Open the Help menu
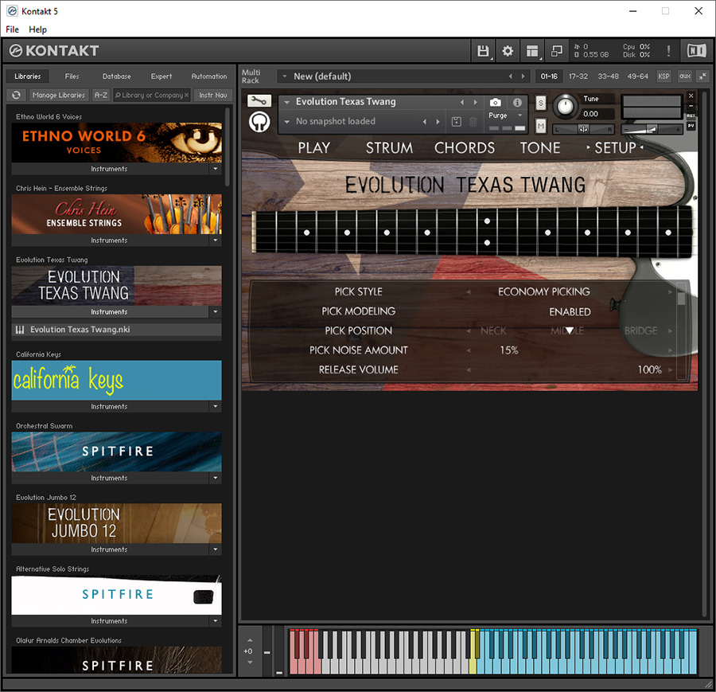This screenshot has height=692, width=716. (x=38, y=29)
